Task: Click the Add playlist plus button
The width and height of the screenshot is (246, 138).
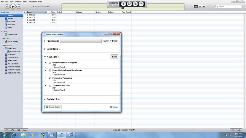Action: 7,130
